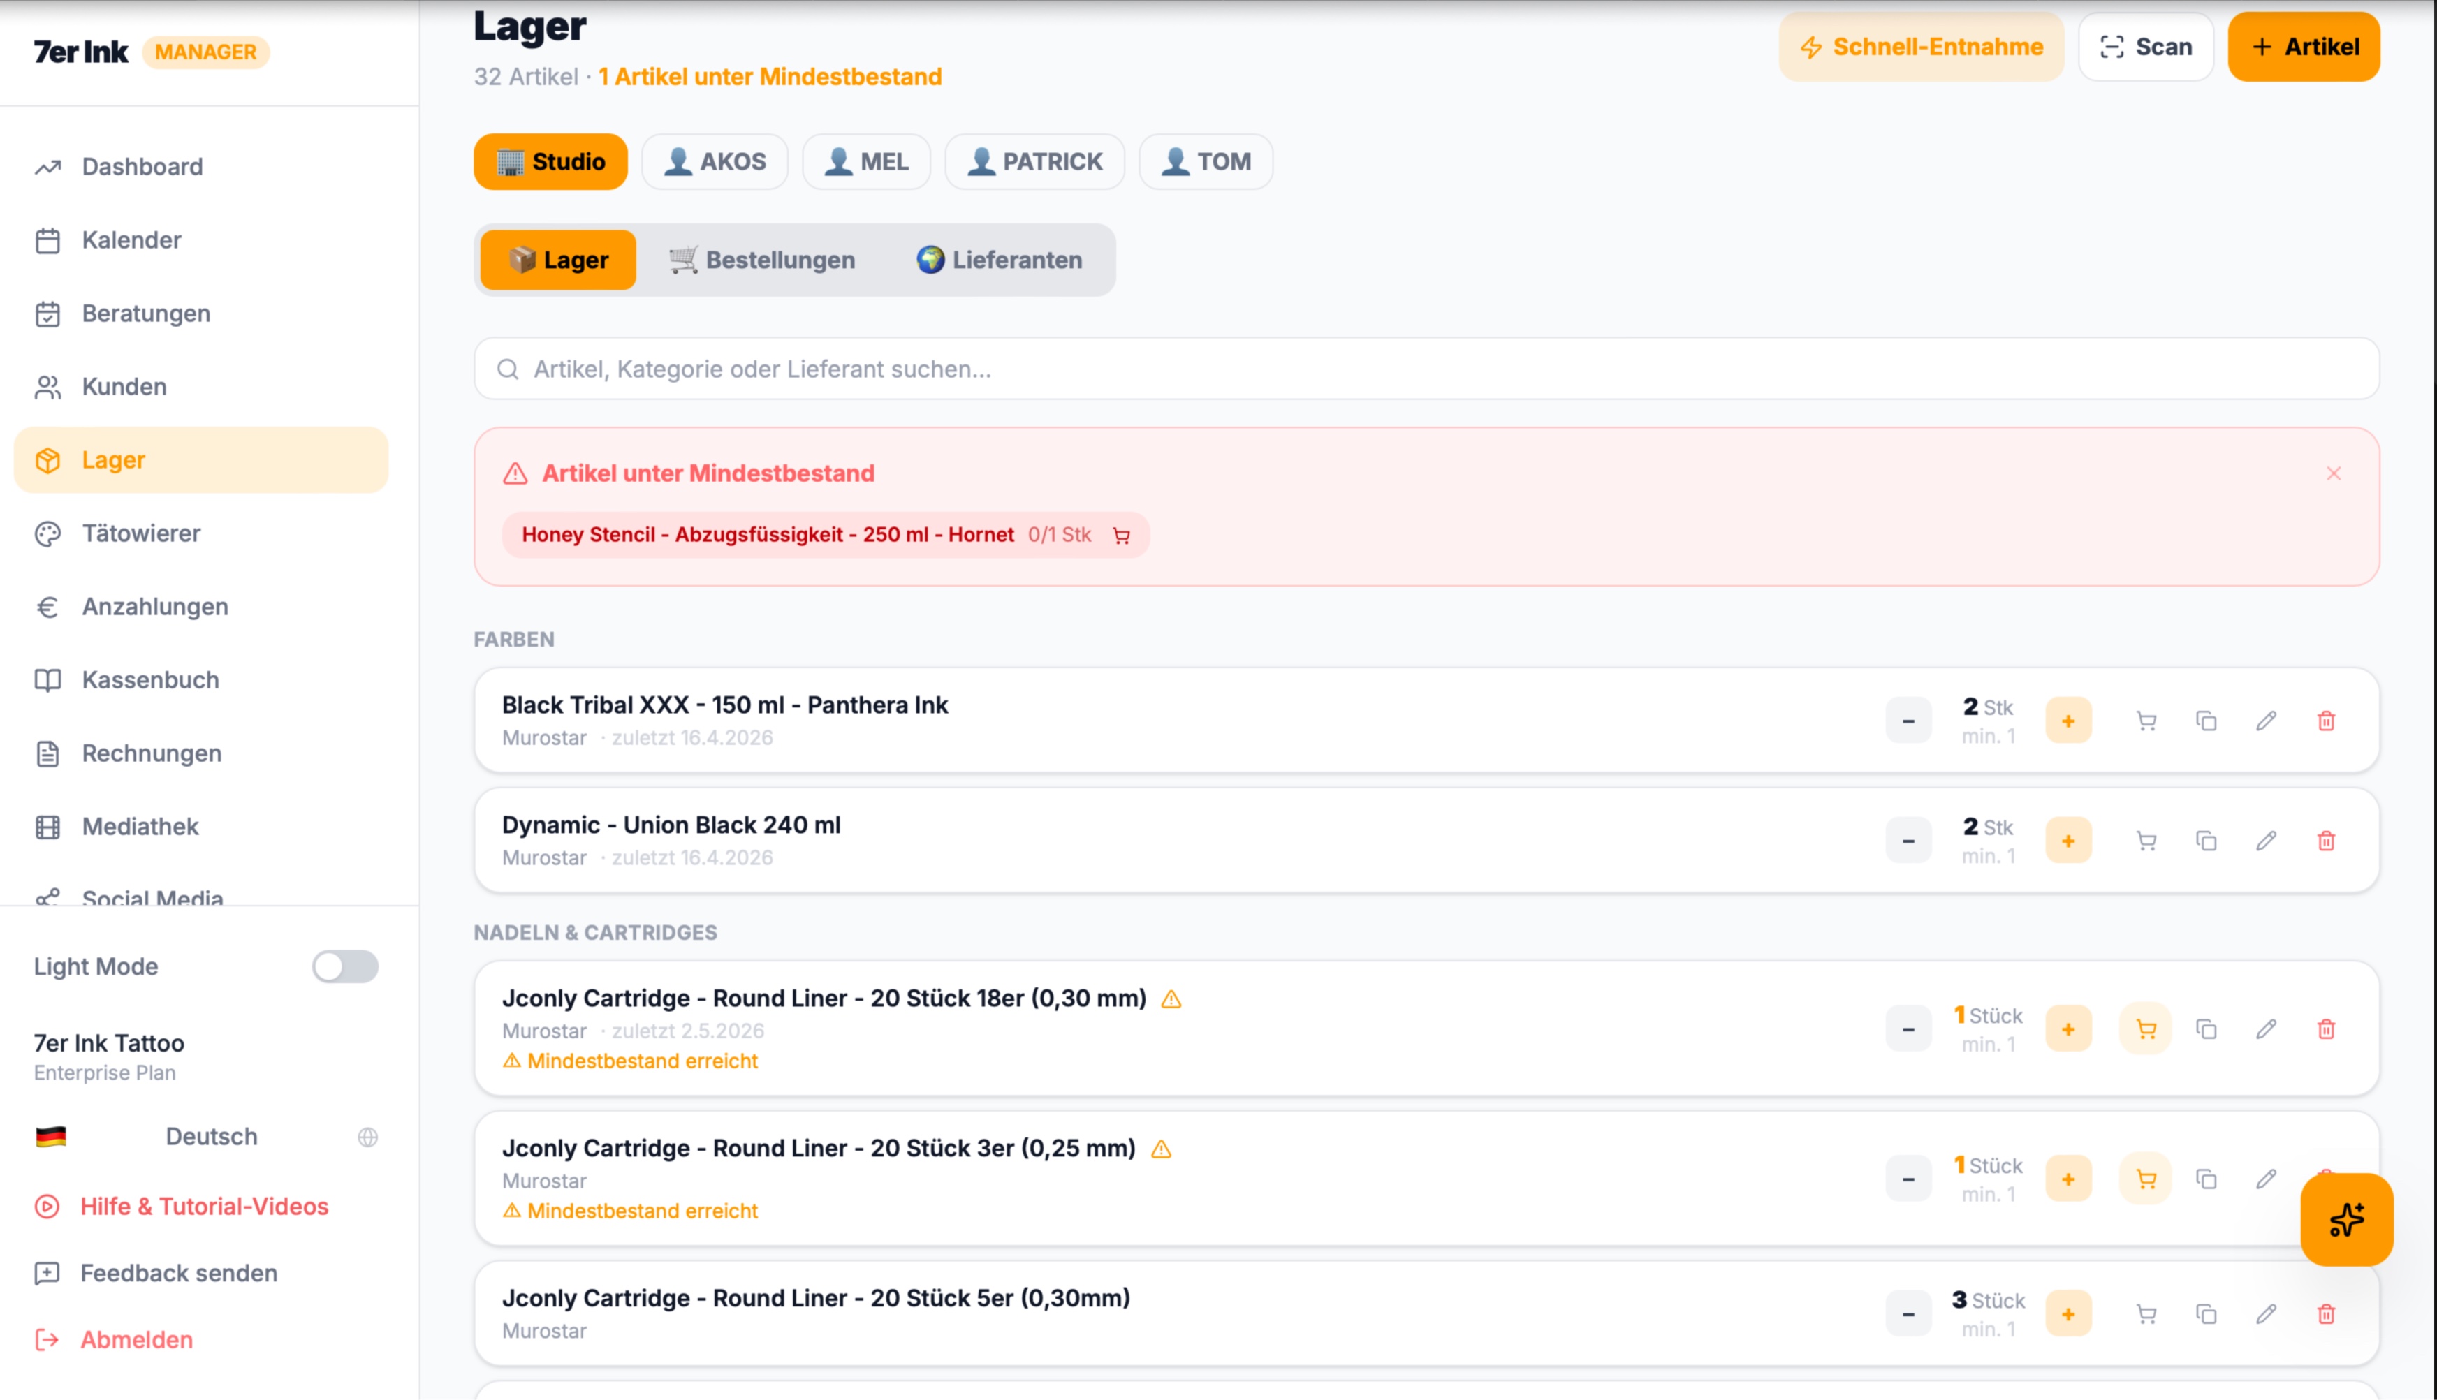Open Rechnungen in sidebar

201,754
